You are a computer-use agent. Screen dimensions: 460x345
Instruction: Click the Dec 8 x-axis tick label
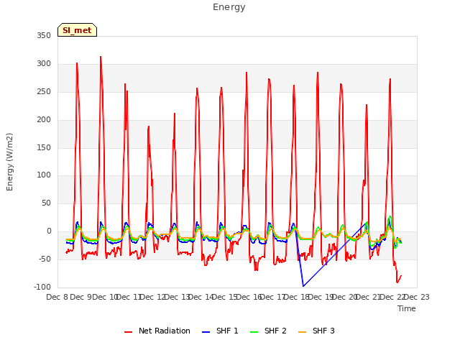tap(57, 298)
